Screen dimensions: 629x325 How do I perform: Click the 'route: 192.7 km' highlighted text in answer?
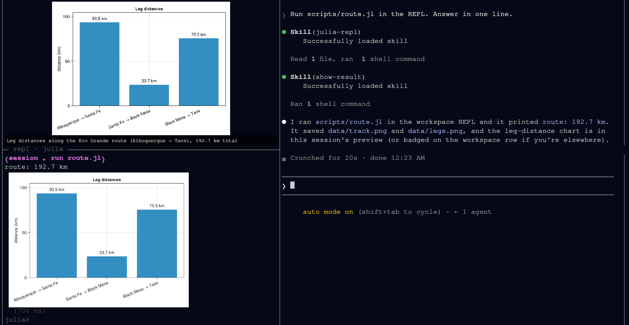(574, 122)
